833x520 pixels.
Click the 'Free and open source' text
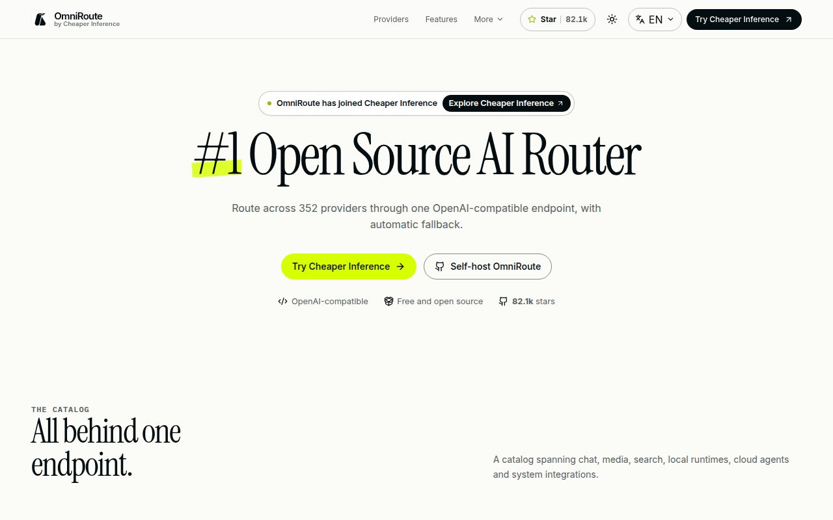click(440, 302)
